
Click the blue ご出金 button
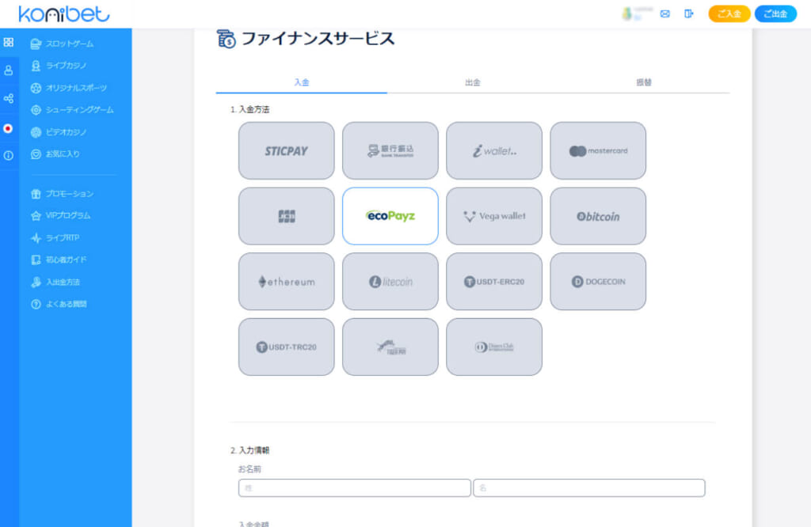775,14
